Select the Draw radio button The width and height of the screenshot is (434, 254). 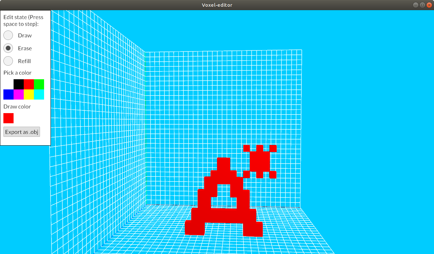coord(8,35)
